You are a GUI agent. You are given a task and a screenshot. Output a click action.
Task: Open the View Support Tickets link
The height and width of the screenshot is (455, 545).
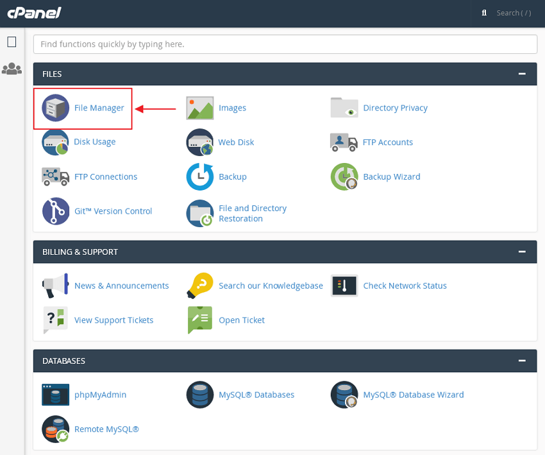pos(113,320)
